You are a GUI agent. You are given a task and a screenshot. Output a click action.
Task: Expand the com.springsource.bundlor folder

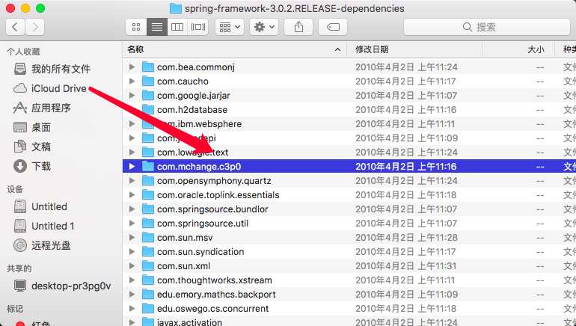(132, 209)
